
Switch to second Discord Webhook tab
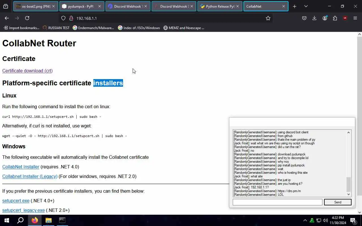174,6
